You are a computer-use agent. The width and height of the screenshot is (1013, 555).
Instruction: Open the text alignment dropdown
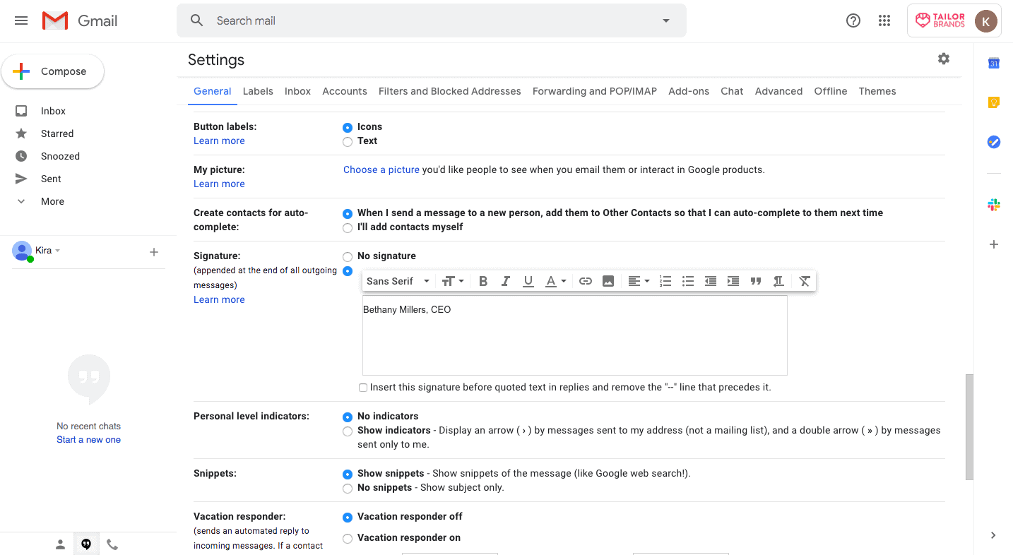[639, 281]
